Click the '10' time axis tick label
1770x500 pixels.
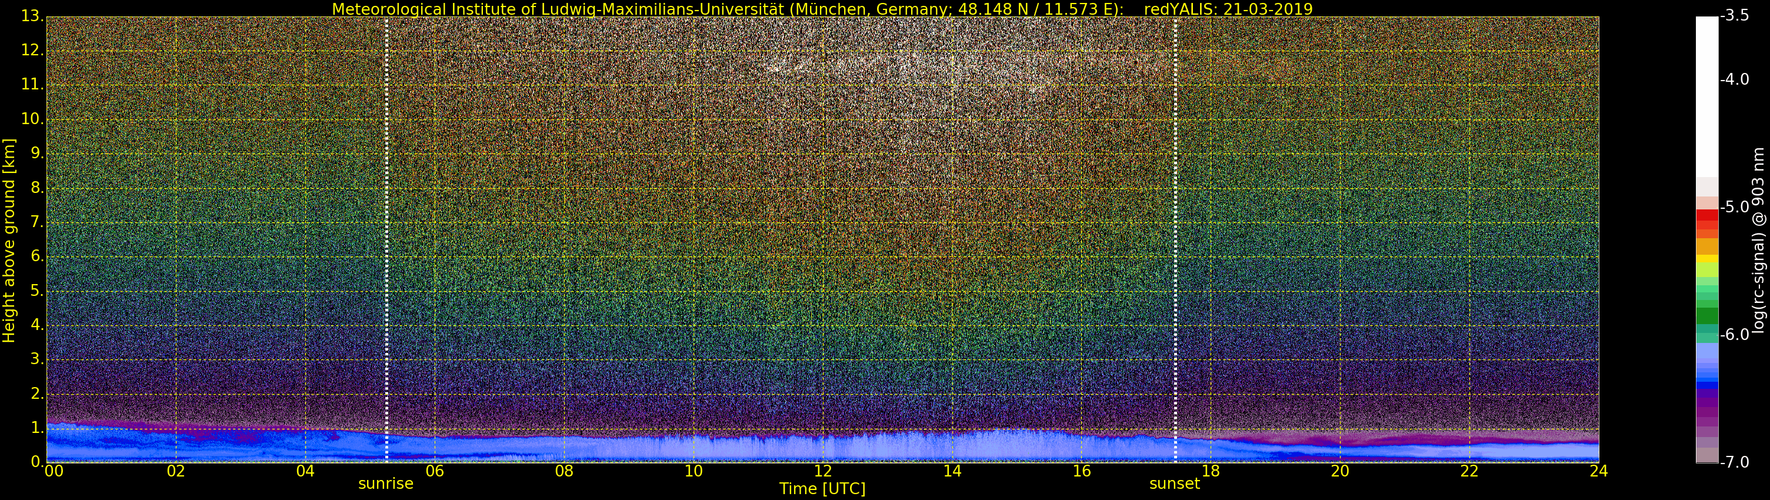tap(694, 471)
